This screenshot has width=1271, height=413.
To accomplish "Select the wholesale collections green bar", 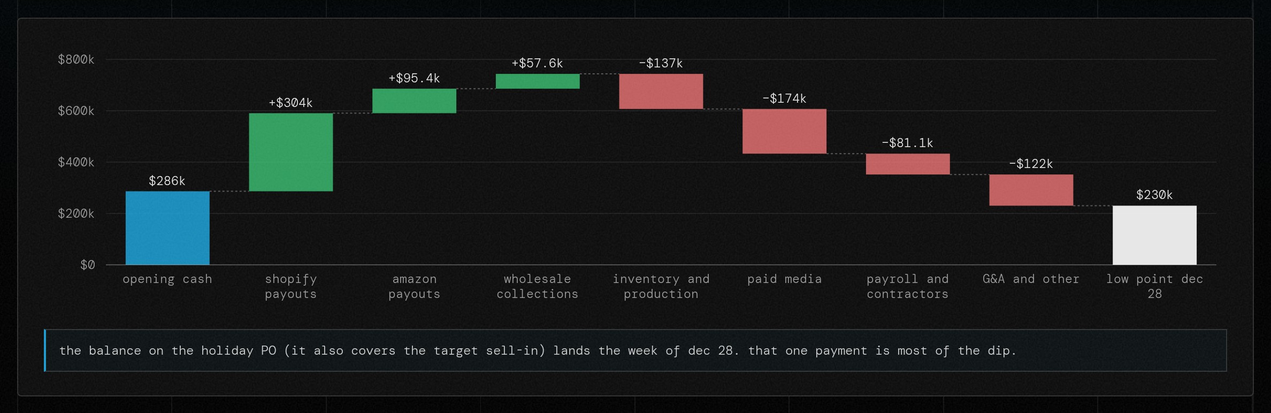I will click(x=538, y=81).
